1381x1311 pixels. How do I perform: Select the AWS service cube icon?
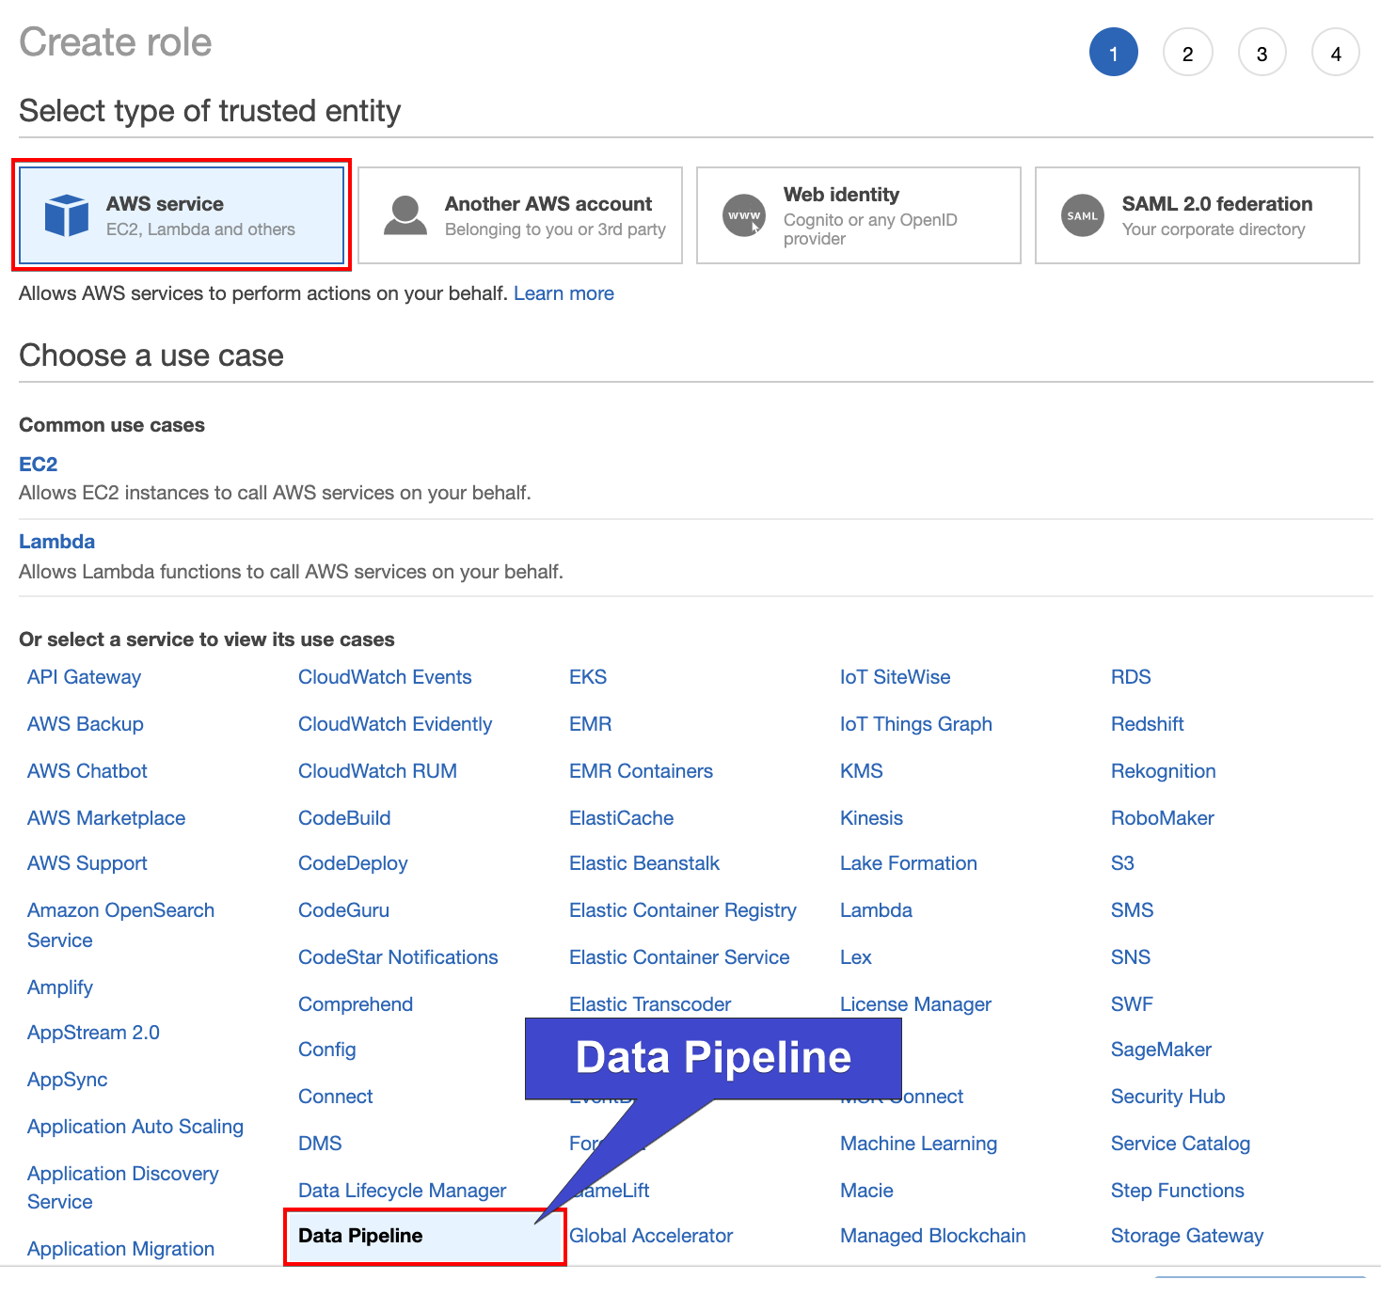[x=67, y=215]
